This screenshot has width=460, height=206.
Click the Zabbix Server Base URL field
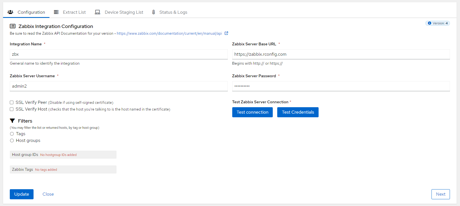(341, 54)
